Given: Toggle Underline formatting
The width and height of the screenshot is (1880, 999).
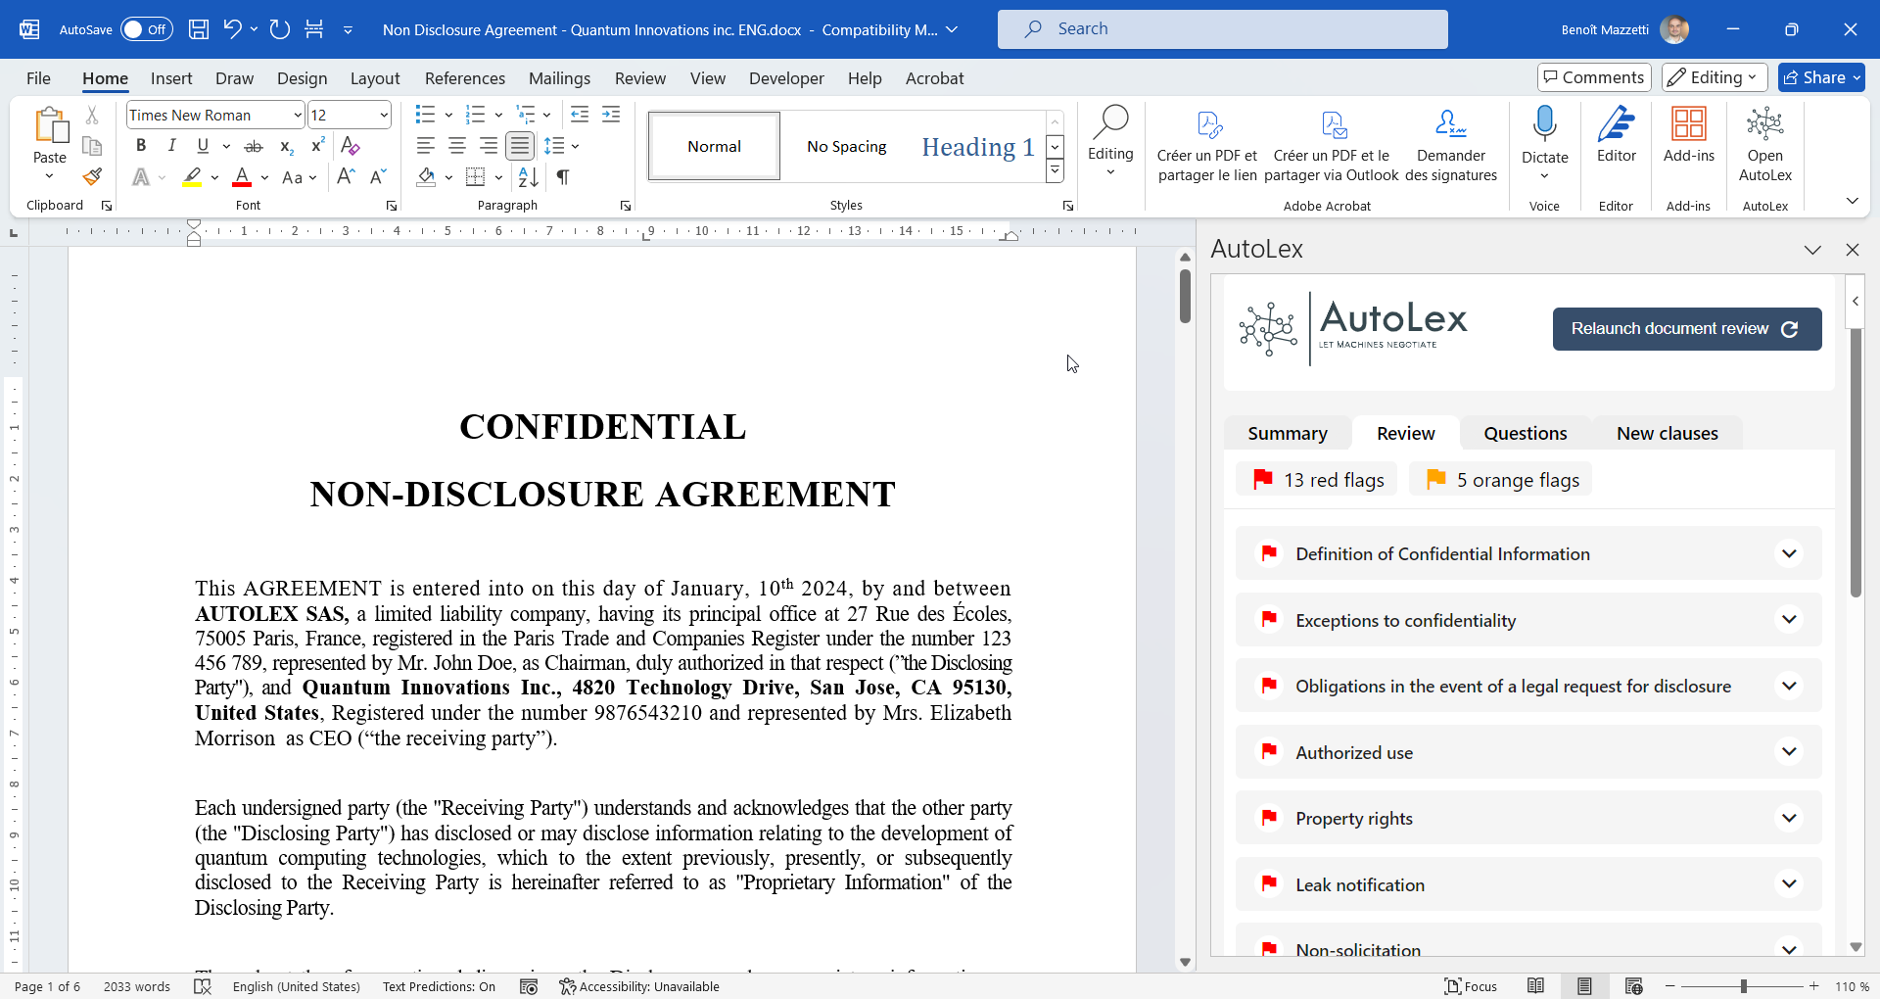Looking at the screenshot, I should 203,146.
